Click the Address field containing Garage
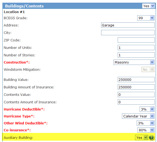Screen dimensions: 157x142 click(x=128, y=25)
